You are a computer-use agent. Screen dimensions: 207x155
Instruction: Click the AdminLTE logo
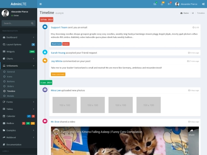[x=18, y=4]
